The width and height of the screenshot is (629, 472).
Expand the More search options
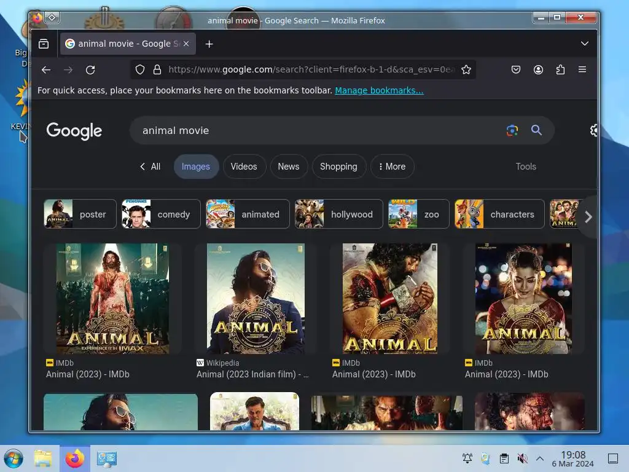pyautogui.click(x=392, y=167)
